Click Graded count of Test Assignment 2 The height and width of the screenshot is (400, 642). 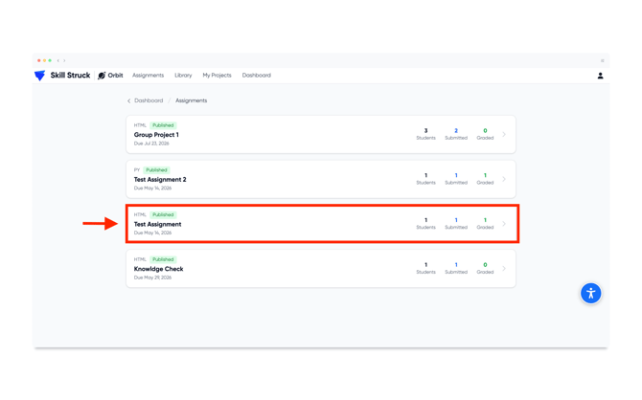[x=485, y=179]
